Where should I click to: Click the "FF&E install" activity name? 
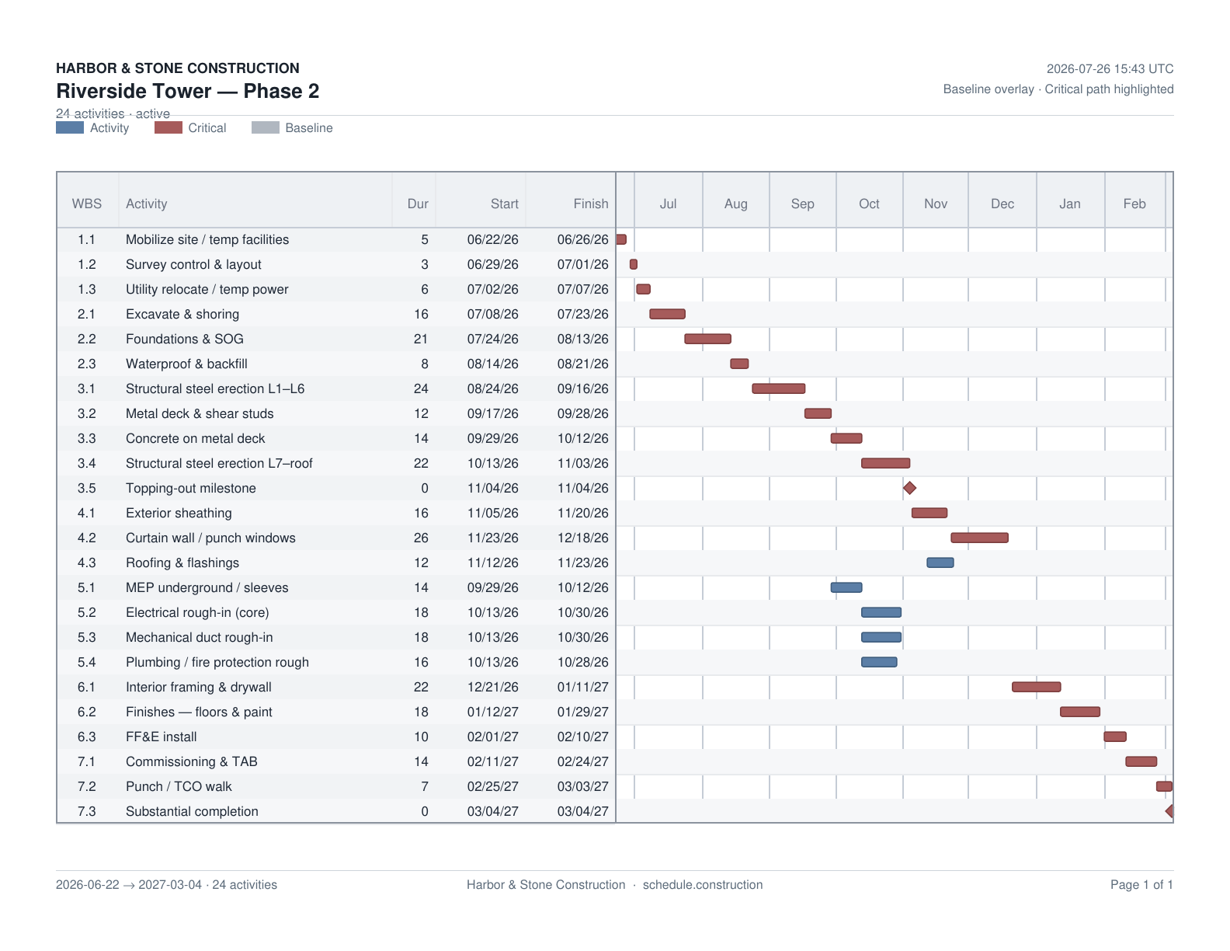[x=162, y=737]
